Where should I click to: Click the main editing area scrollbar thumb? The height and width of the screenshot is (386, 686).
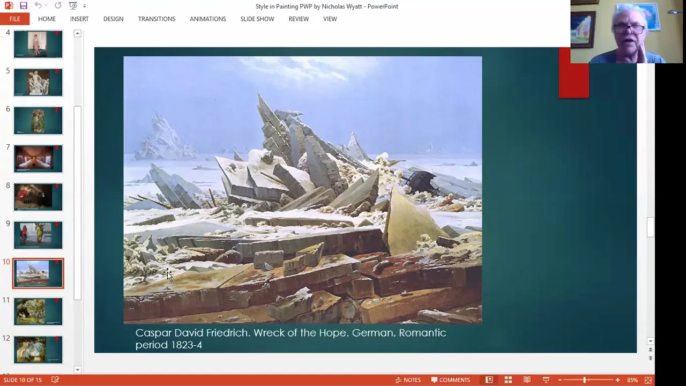tap(650, 227)
